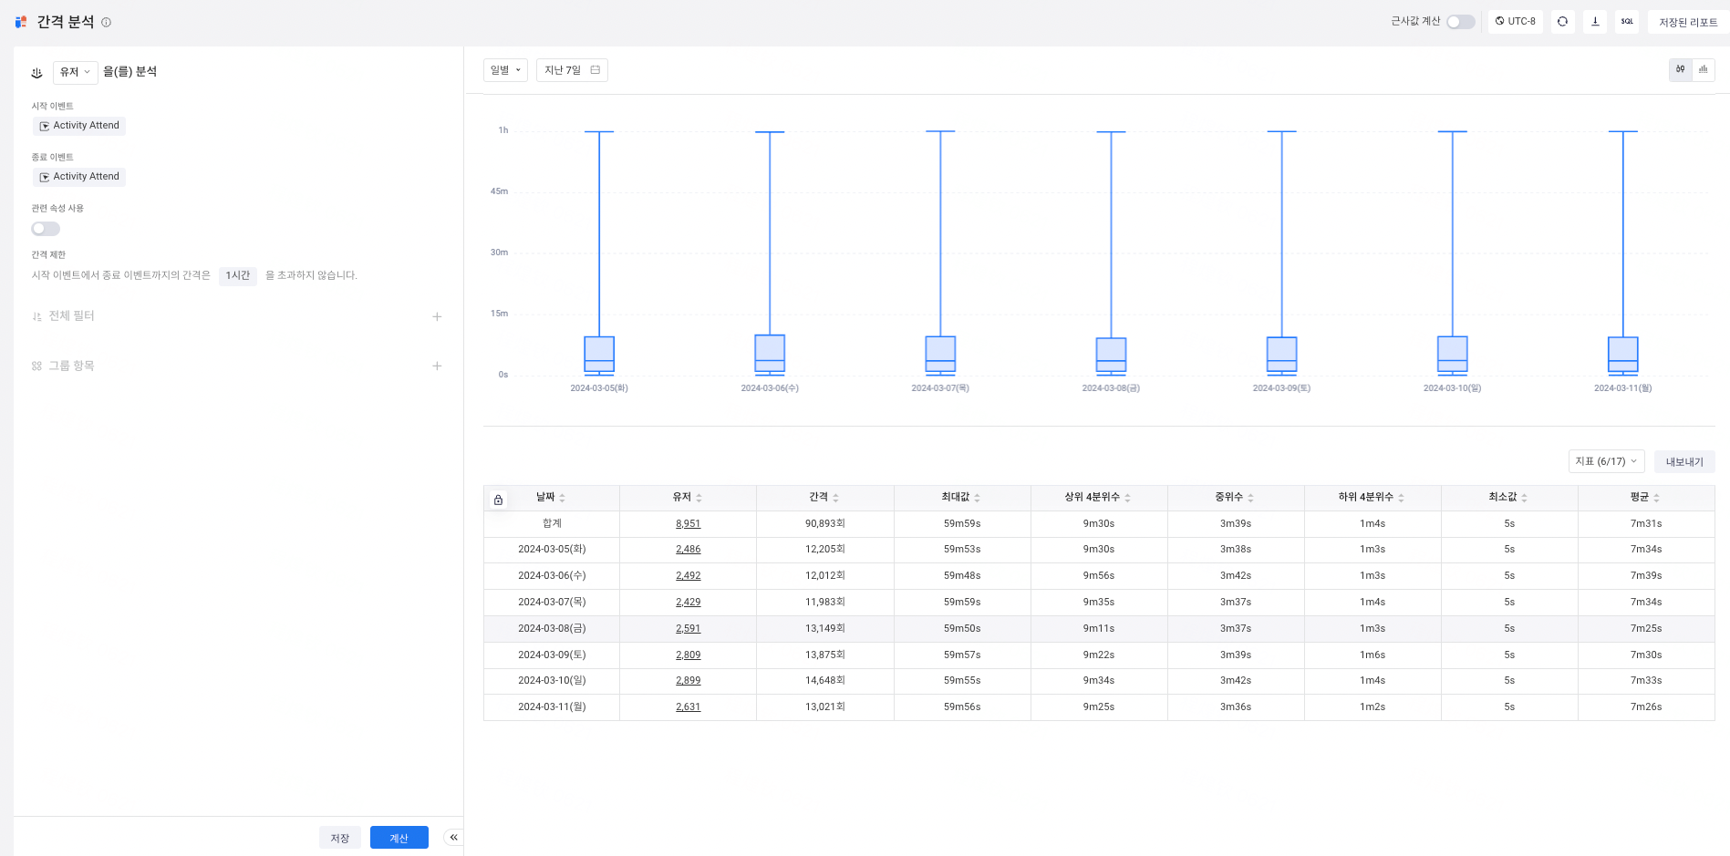Toggle the 근사값 계산 switch
Screen dimensions: 1730x856
(x=1460, y=22)
